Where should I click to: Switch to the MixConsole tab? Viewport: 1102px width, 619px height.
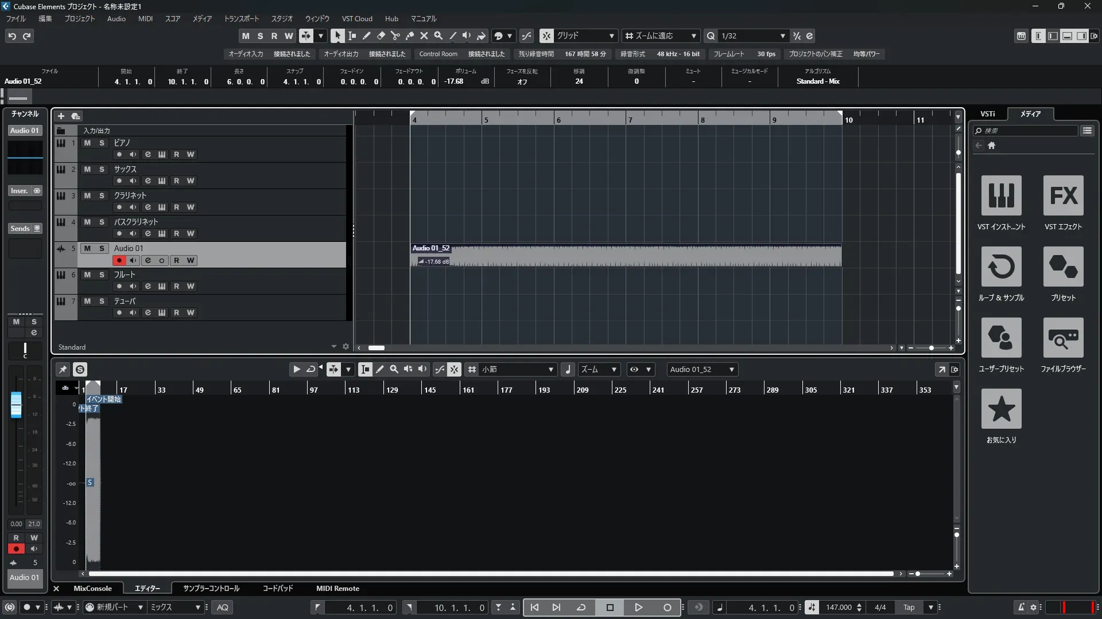tap(92, 588)
